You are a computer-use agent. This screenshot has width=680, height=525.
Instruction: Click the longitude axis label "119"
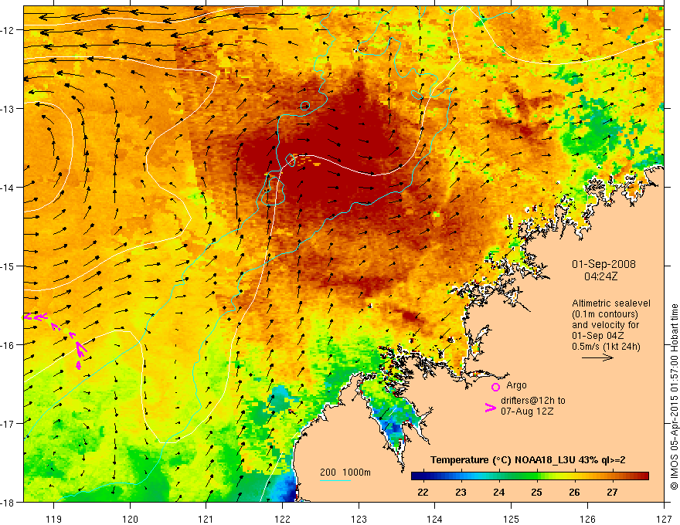click(x=54, y=519)
